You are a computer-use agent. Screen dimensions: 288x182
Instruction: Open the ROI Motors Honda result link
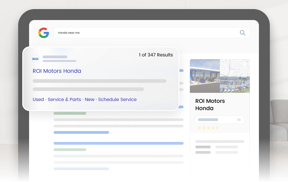click(57, 71)
